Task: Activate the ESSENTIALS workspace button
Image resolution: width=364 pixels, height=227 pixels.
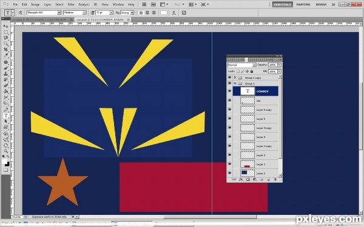Action: (x=282, y=4)
